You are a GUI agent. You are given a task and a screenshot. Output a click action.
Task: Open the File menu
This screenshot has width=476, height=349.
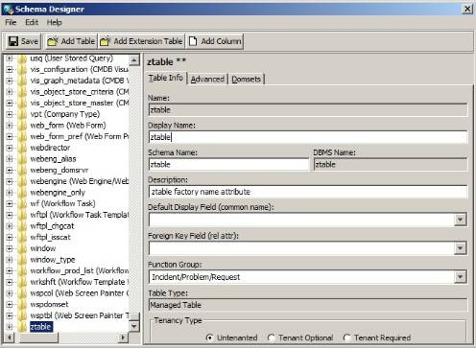coord(11,22)
